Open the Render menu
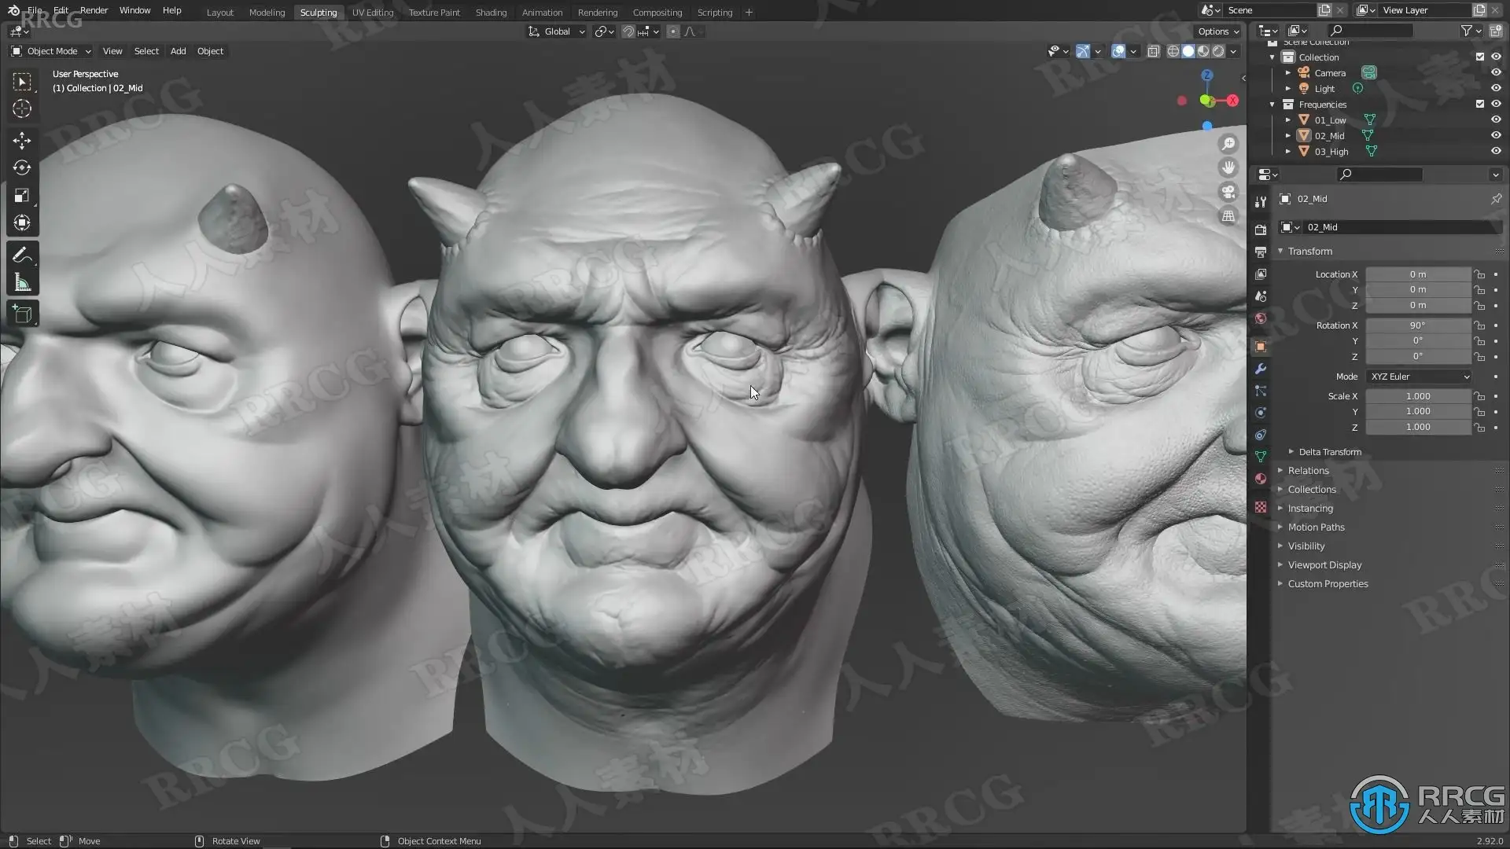 [x=94, y=10]
